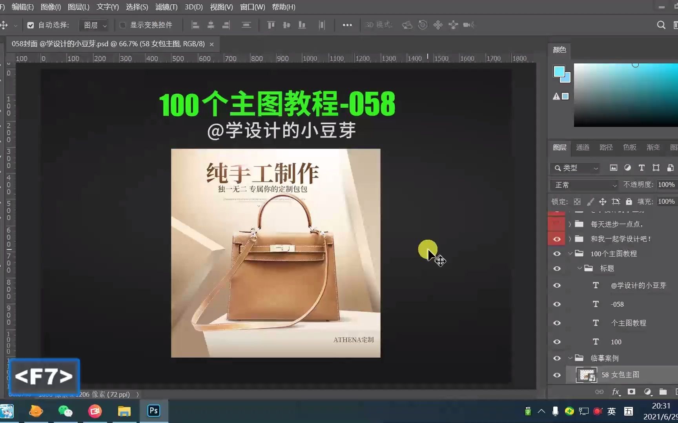The width and height of the screenshot is (678, 423).
Task: Click the 3D roll icon
Action: coord(423,25)
